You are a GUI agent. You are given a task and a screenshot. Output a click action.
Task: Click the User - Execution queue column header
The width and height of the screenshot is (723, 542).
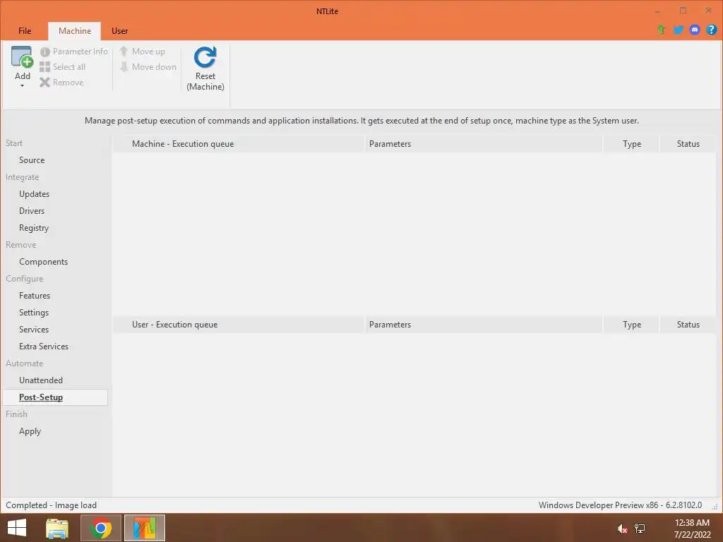[239, 325]
